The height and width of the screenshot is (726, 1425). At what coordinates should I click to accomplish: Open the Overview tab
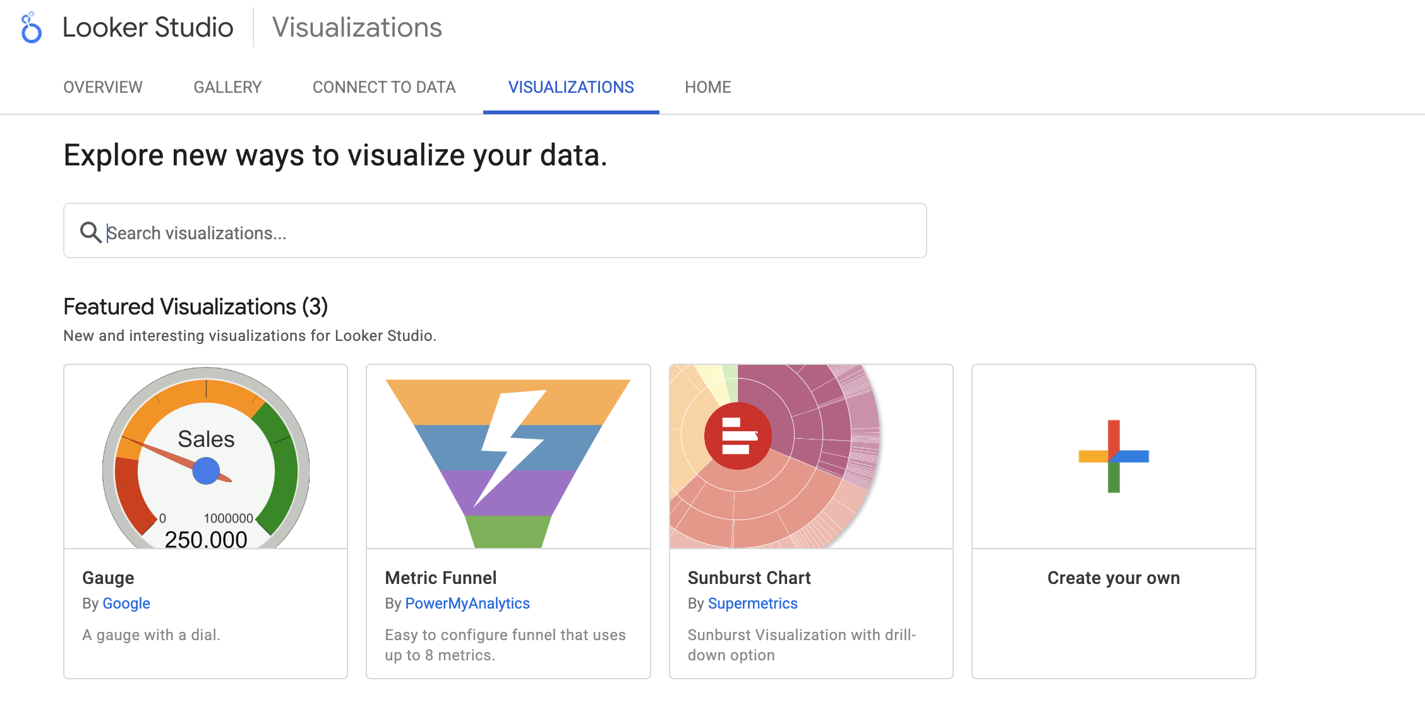[x=103, y=87]
